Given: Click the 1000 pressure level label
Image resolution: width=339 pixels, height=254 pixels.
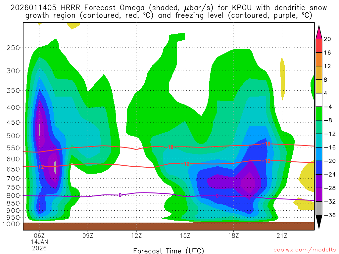Looking at the screenshot, I should [11, 224].
